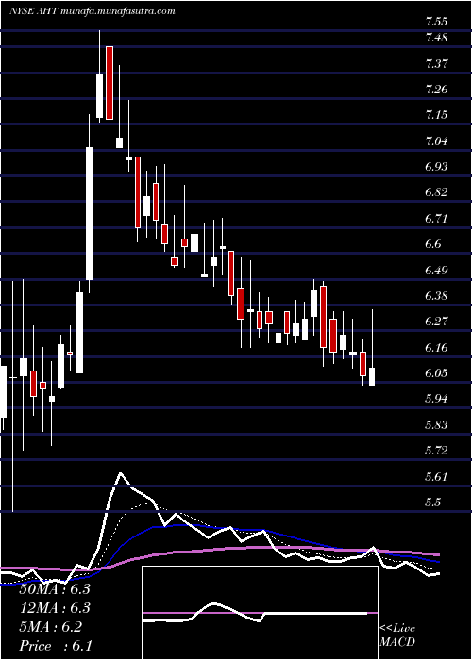Click the 7.04 price axis label

coord(436,141)
